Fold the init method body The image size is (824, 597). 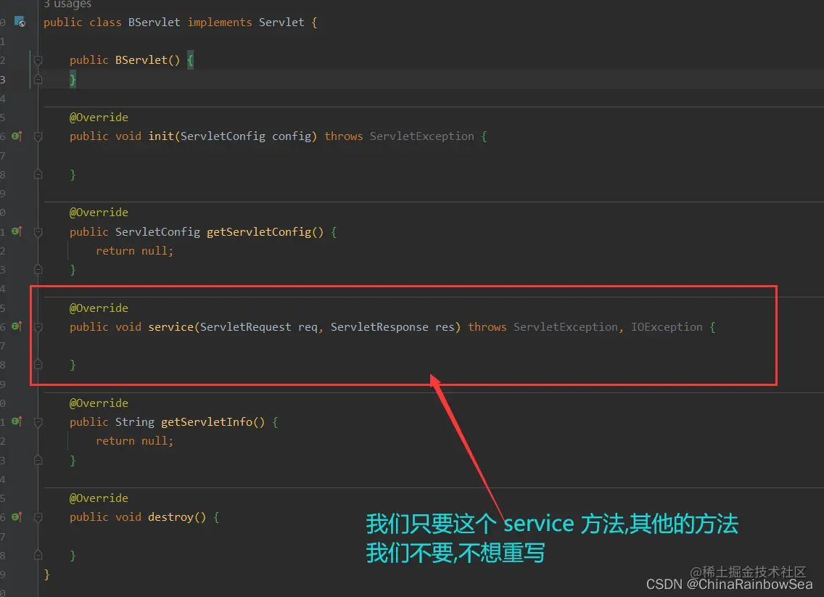[38, 136]
